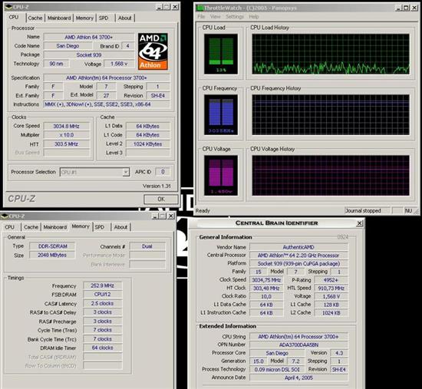Open the About tab in top CPU-Z window
Screen dimensions: 422x389
tap(124, 18)
